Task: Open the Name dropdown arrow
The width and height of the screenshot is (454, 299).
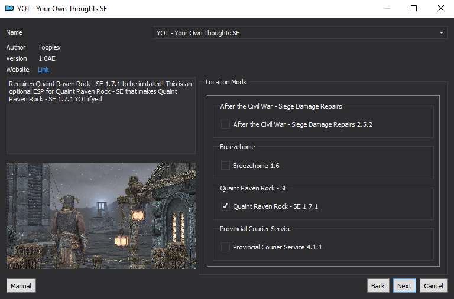Action: coord(441,33)
